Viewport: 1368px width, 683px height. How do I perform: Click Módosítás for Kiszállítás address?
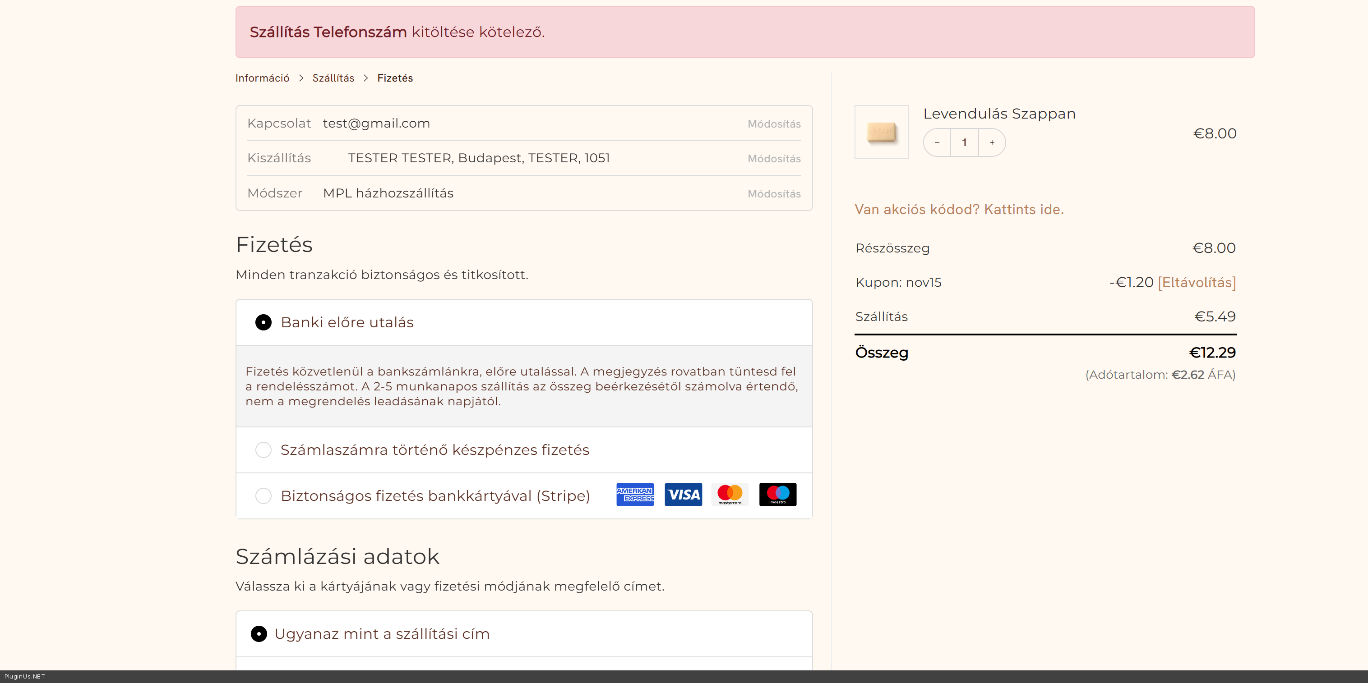[x=774, y=159]
